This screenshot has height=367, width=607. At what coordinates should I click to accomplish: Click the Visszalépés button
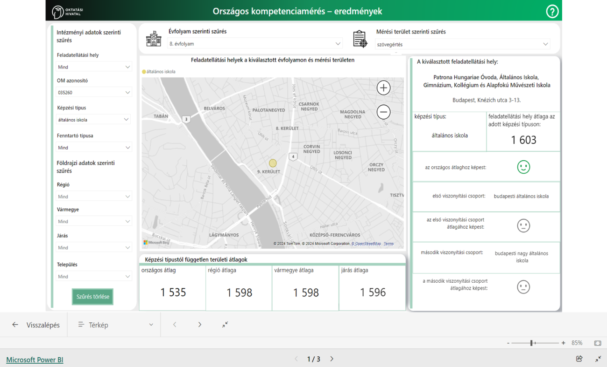coord(35,325)
